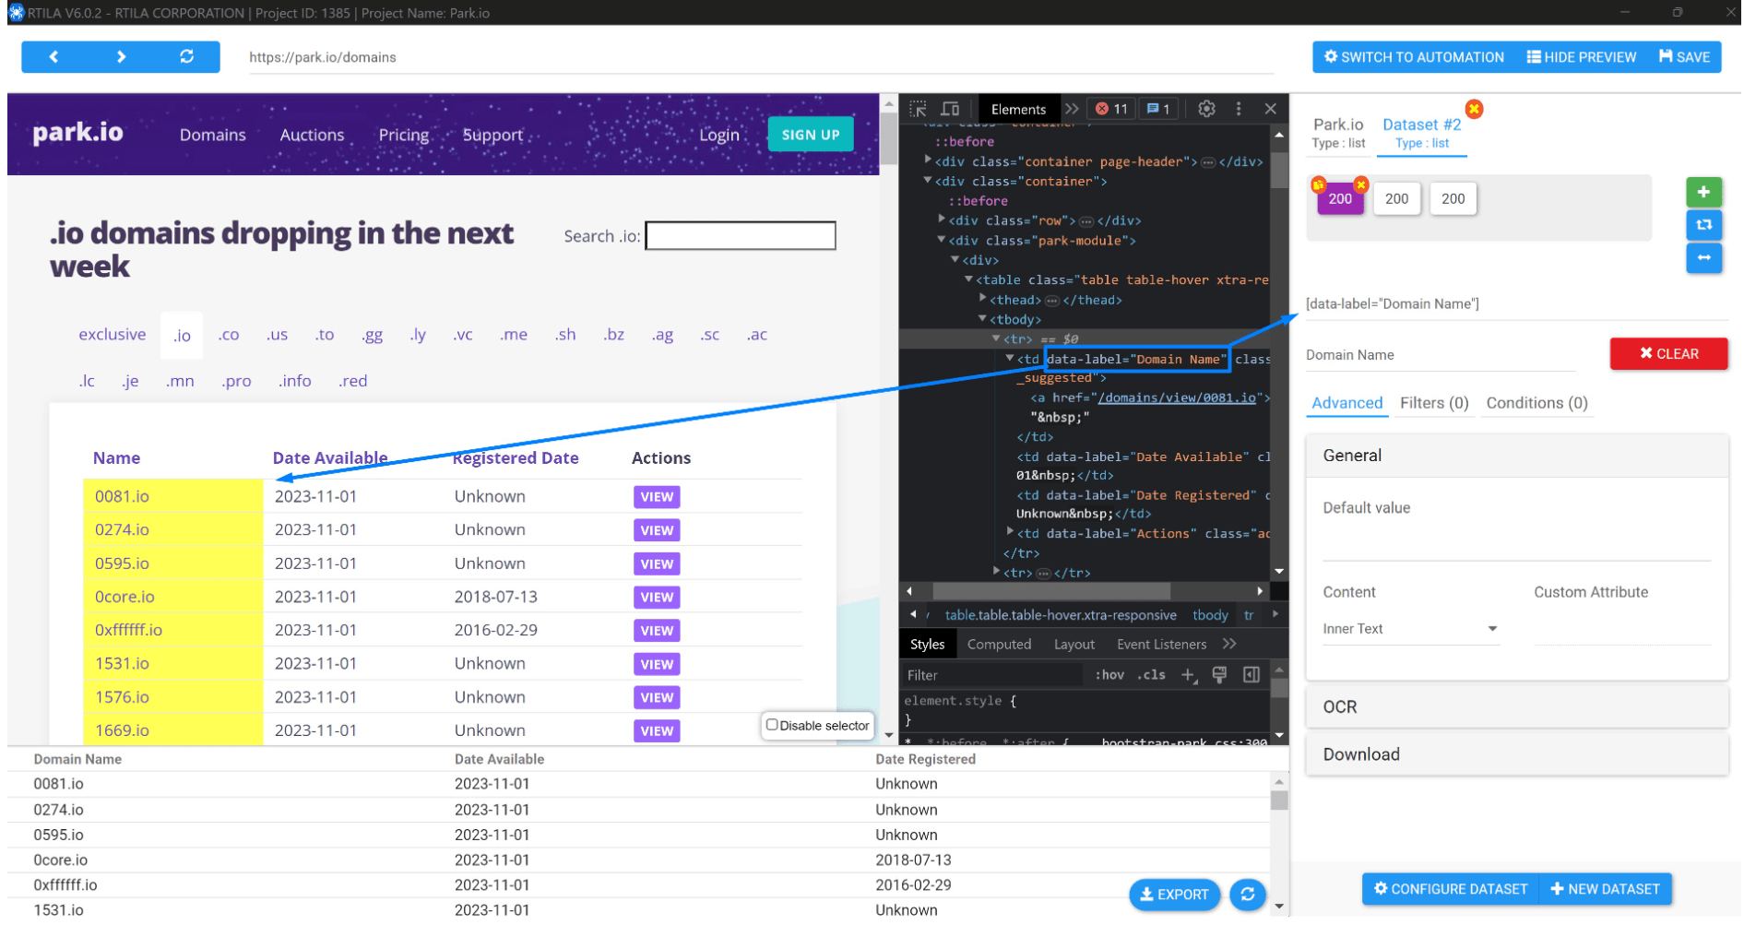Go back using the browser back arrow
The height and width of the screenshot is (925, 1744).
(x=53, y=57)
